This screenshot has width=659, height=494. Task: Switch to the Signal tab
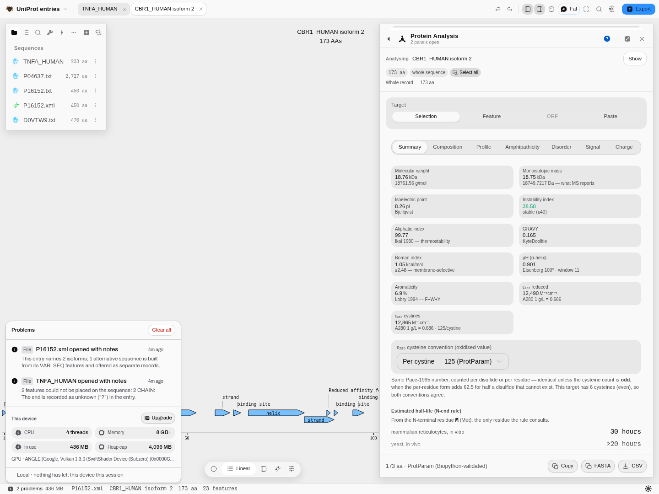click(593, 147)
